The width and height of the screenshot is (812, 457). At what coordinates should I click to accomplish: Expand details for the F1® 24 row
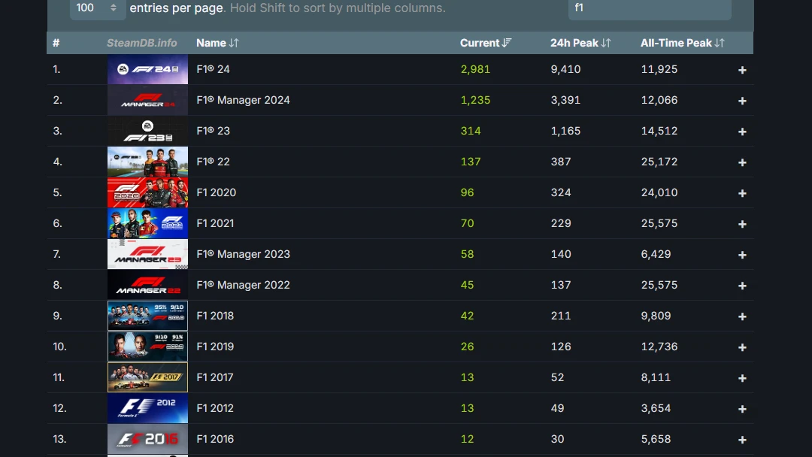click(742, 69)
